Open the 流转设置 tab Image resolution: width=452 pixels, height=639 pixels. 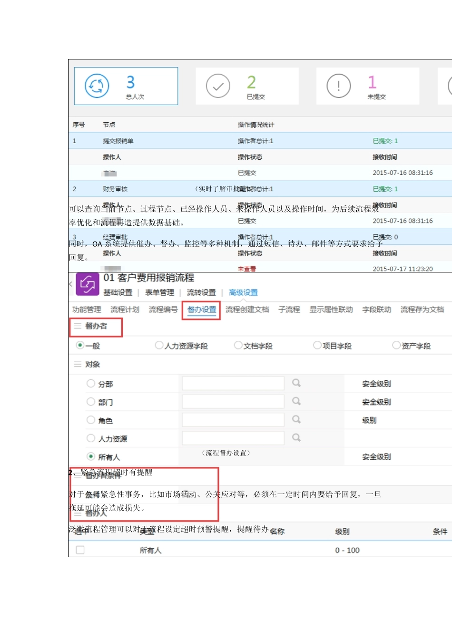[201, 292]
